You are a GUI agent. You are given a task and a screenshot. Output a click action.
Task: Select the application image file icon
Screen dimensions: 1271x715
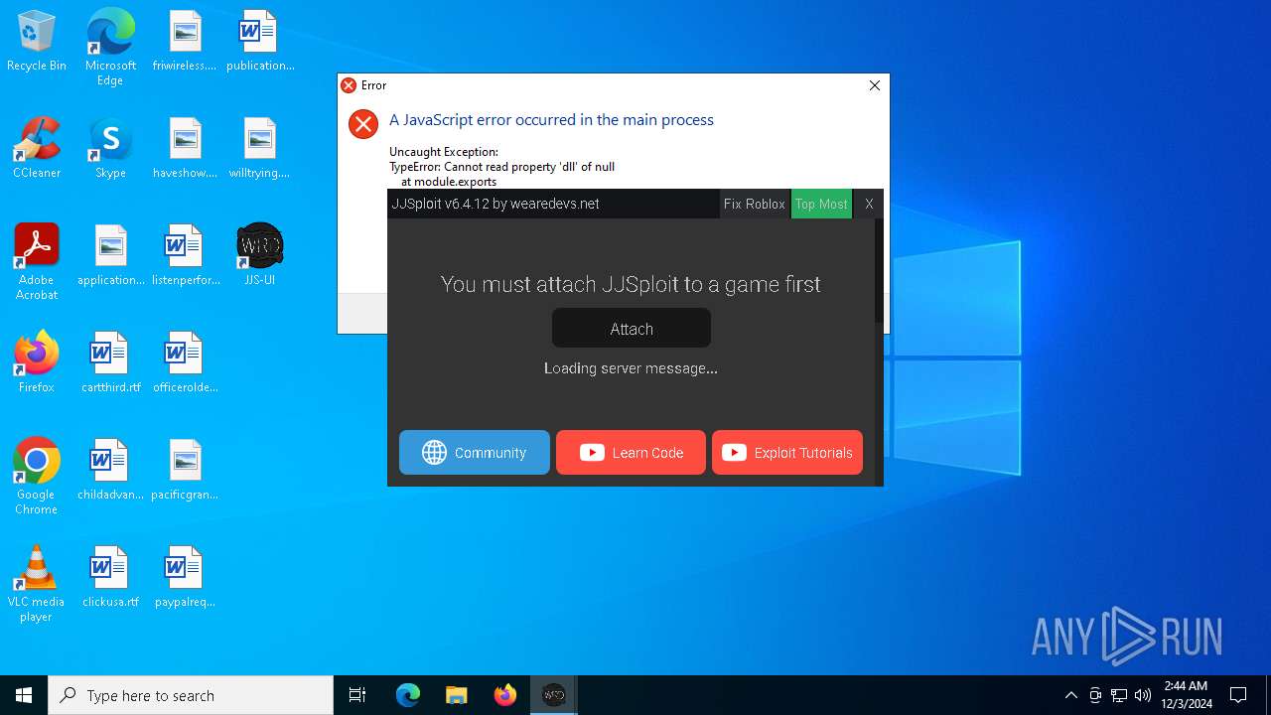tap(110, 256)
